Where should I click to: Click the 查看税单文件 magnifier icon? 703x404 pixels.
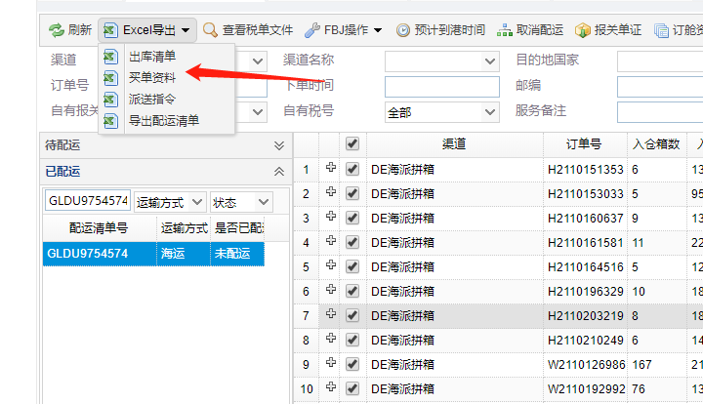pyautogui.click(x=210, y=30)
